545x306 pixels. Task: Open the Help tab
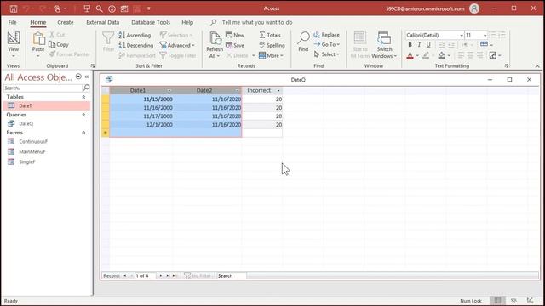click(x=187, y=22)
